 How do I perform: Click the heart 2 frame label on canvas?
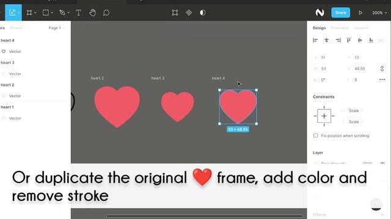97,78
